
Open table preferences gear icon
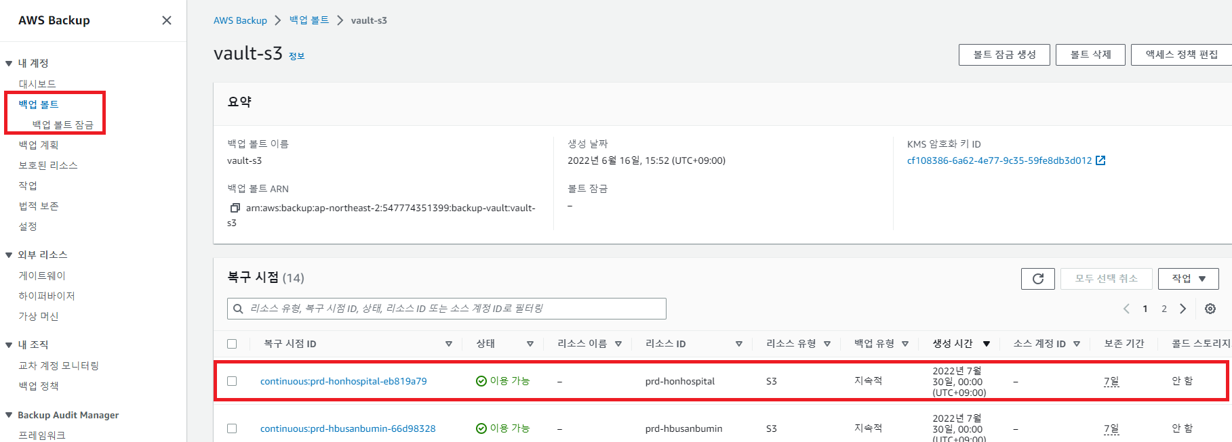tap(1210, 309)
